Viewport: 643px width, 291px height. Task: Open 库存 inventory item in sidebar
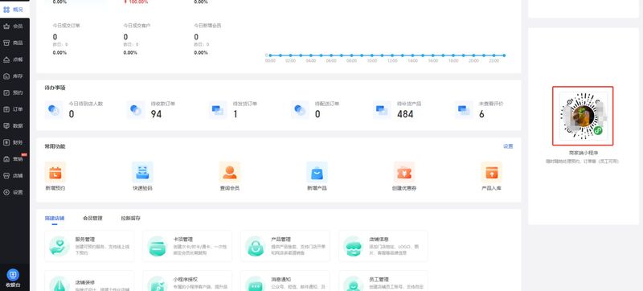14,76
